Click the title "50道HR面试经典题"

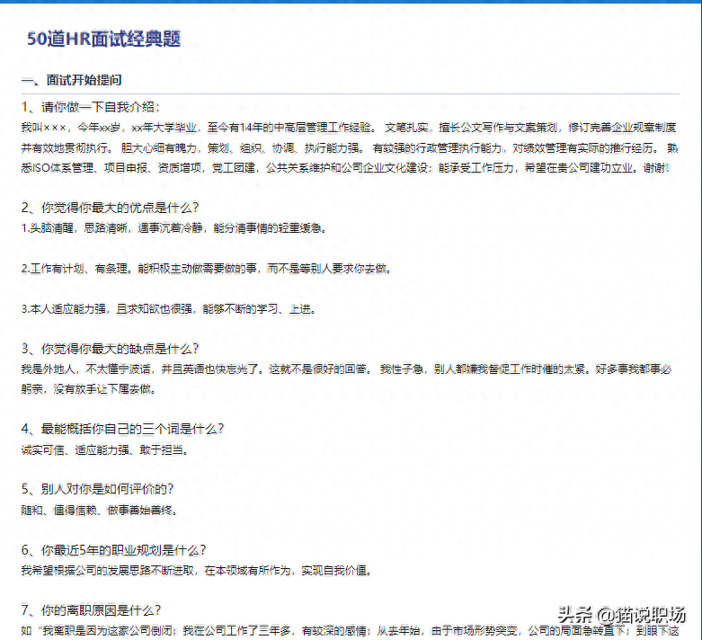103,39
